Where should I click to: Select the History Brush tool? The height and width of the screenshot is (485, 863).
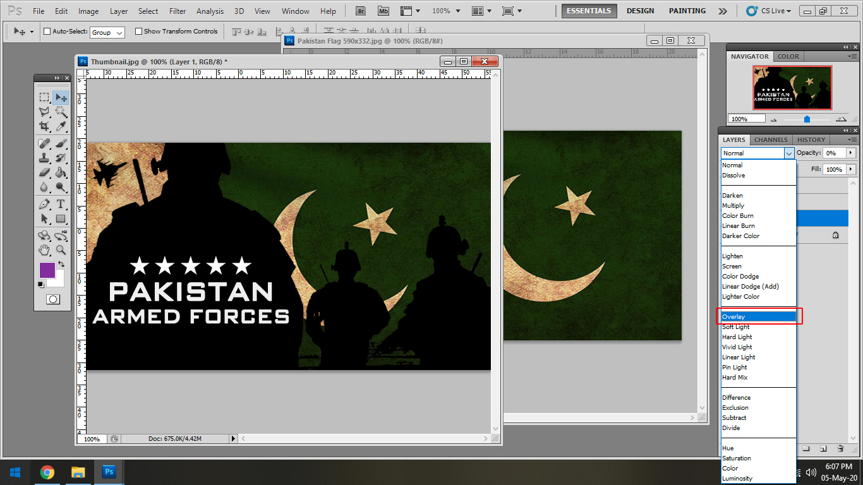[x=61, y=158]
